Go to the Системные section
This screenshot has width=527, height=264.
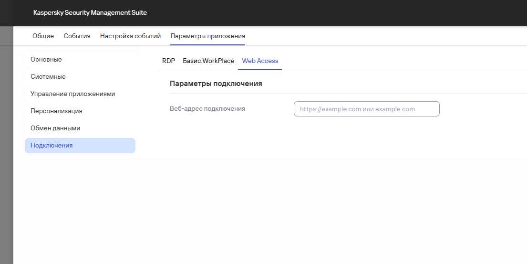(x=48, y=77)
